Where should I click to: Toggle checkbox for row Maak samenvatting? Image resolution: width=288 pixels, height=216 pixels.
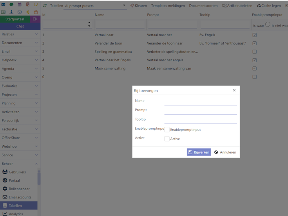(254, 68)
